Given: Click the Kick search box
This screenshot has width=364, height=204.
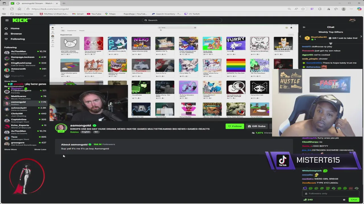Looking at the screenshot, I should 182,20.
